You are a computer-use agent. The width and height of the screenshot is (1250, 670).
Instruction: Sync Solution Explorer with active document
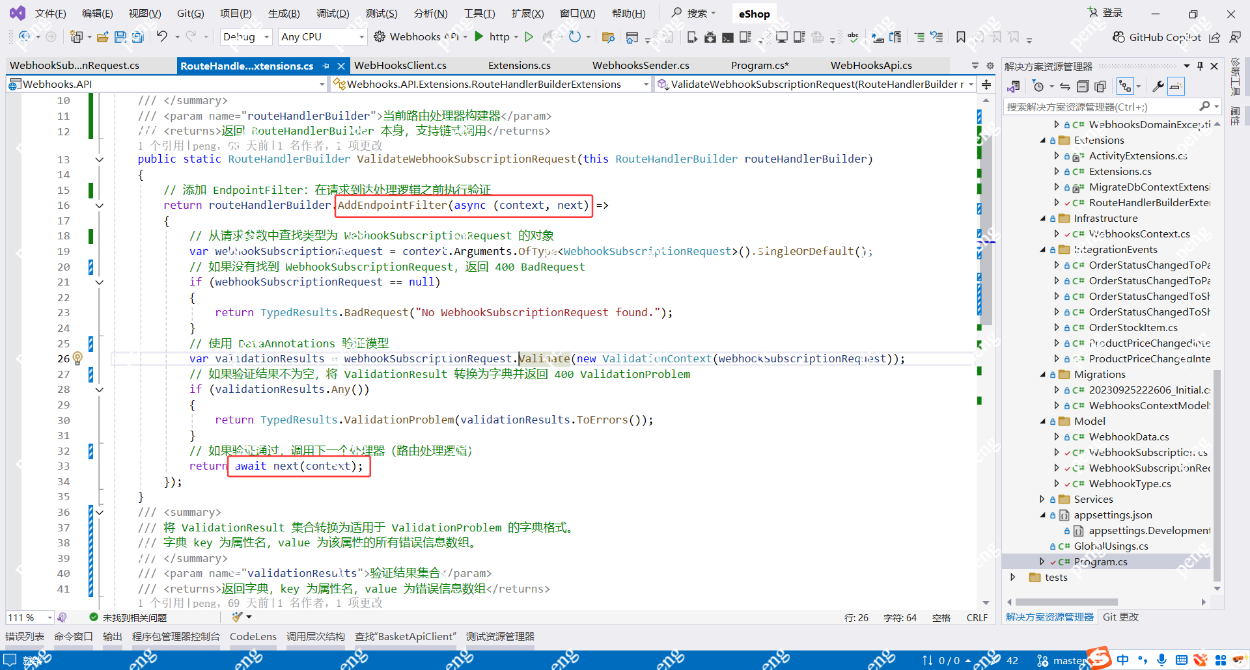1064,86
